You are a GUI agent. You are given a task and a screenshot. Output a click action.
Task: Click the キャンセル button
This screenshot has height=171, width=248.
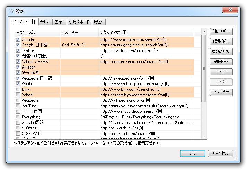click(221, 153)
